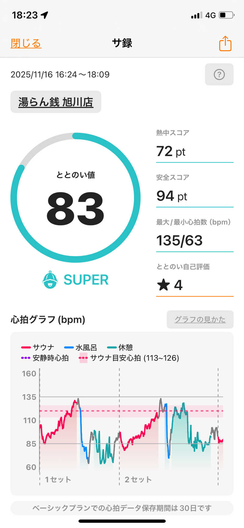Tap the 水風呂 blue legend swatch
Screen dimensions: 244x528
tap(69, 348)
